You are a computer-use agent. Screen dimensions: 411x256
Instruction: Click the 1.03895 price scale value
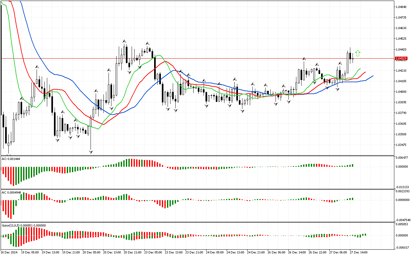tap(402, 102)
